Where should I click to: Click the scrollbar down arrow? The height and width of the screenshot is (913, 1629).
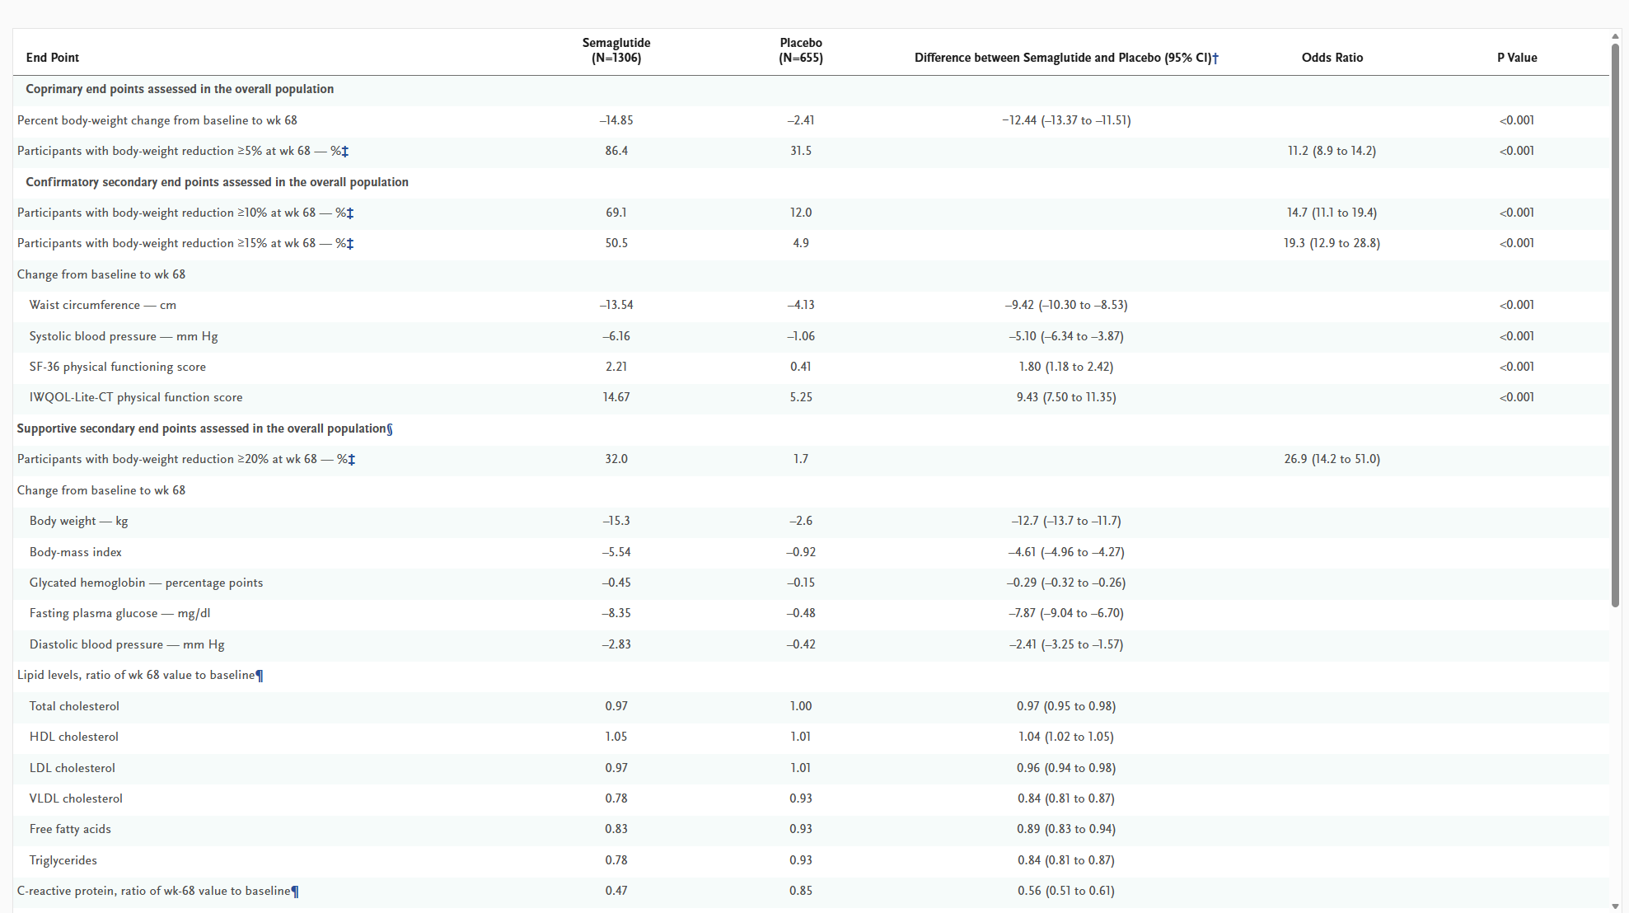tap(1614, 905)
